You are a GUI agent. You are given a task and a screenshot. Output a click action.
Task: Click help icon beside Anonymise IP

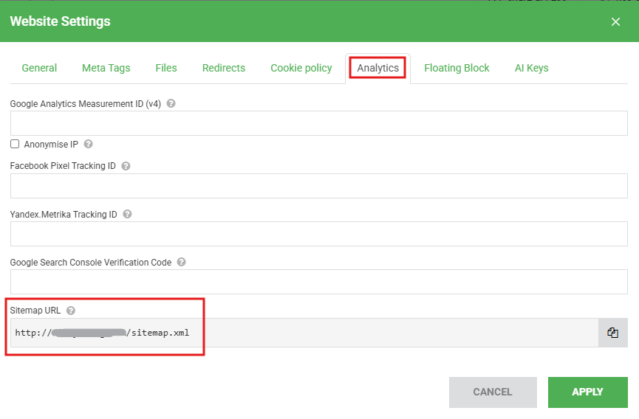[x=89, y=145]
